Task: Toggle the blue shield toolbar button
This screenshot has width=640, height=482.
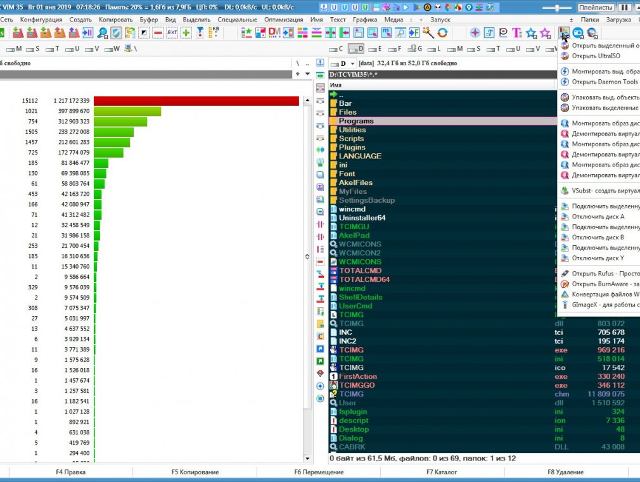Action: tap(117, 33)
